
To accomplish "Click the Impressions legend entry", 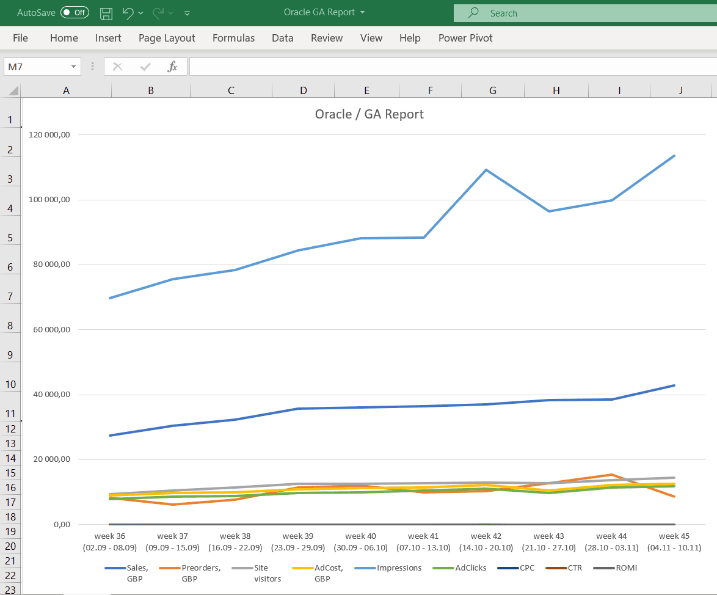I will 388,568.
